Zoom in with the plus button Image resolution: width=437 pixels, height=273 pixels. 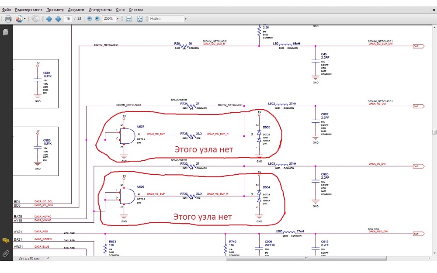click(x=97, y=19)
